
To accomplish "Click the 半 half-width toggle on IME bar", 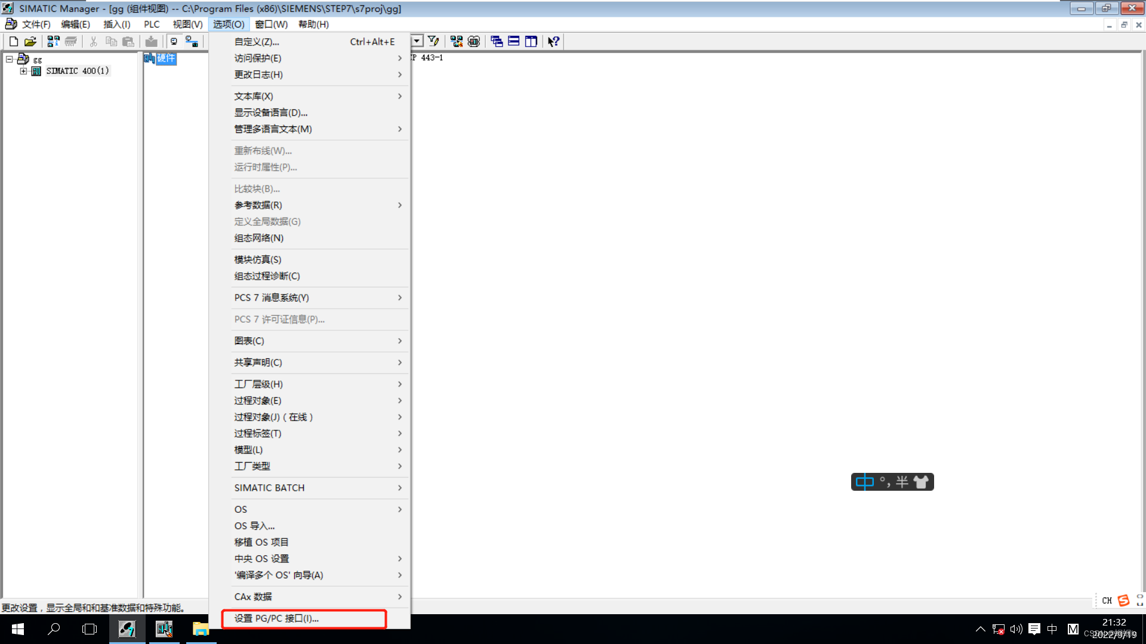I will (x=902, y=482).
